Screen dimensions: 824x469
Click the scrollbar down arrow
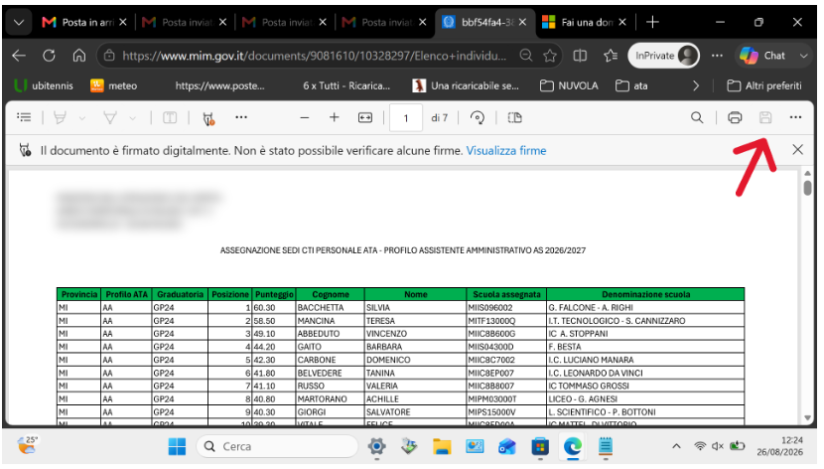click(808, 418)
